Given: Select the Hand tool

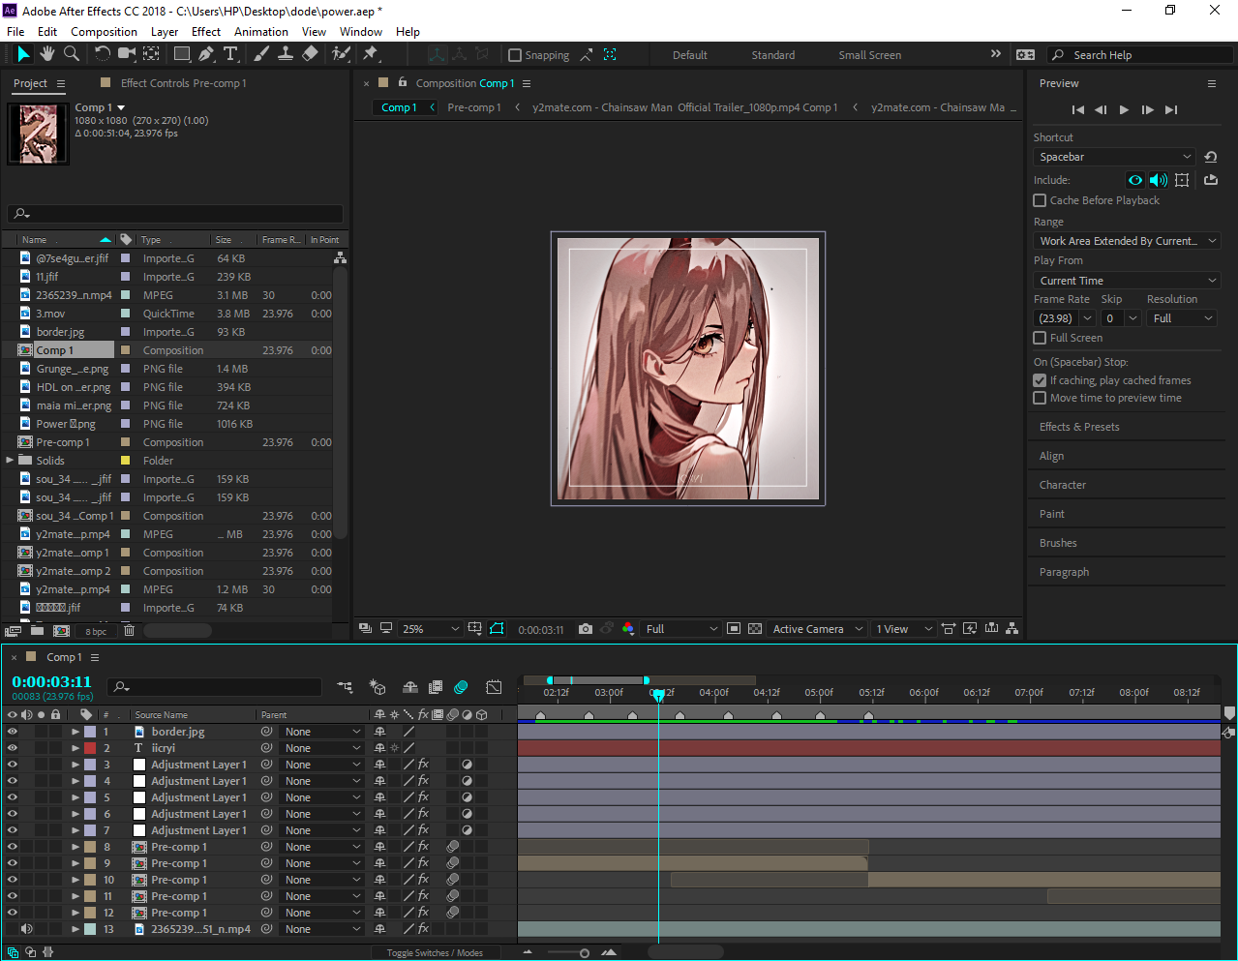Looking at the screenshot, I should [x=47, y=54].
